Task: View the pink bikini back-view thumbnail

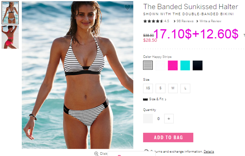Action: click(10, 37)
